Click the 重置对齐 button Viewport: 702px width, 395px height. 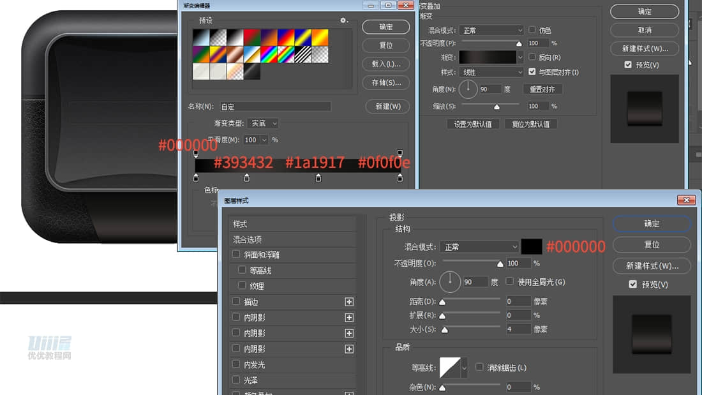coord(542,89)
